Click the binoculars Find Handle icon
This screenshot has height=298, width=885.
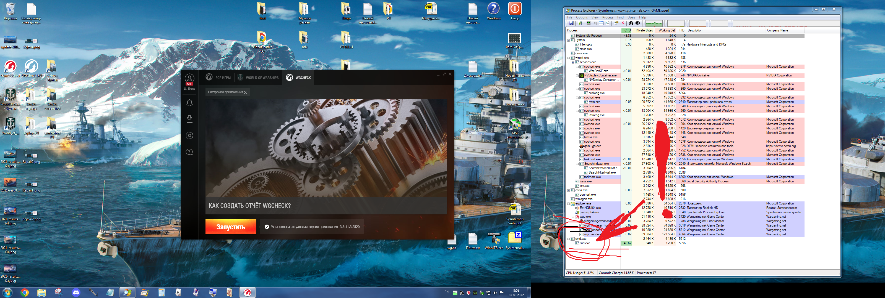click(631, 23)
